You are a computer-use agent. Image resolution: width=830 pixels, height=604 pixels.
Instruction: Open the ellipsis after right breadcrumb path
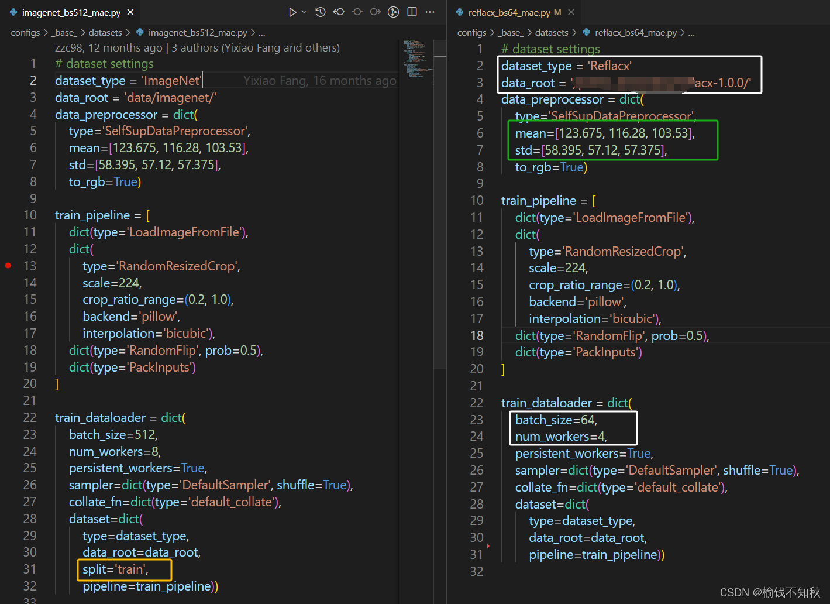point(691,33)
